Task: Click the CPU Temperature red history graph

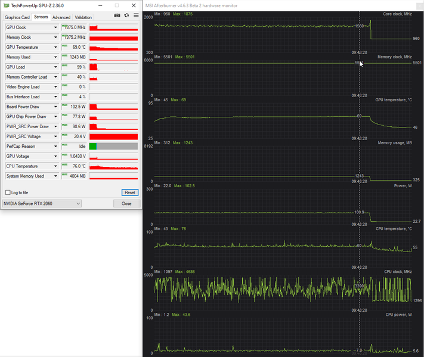Action: (113, 166)
